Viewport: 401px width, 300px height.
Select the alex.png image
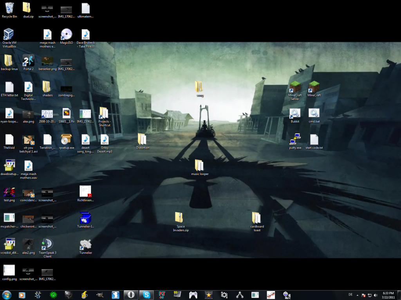28,117
